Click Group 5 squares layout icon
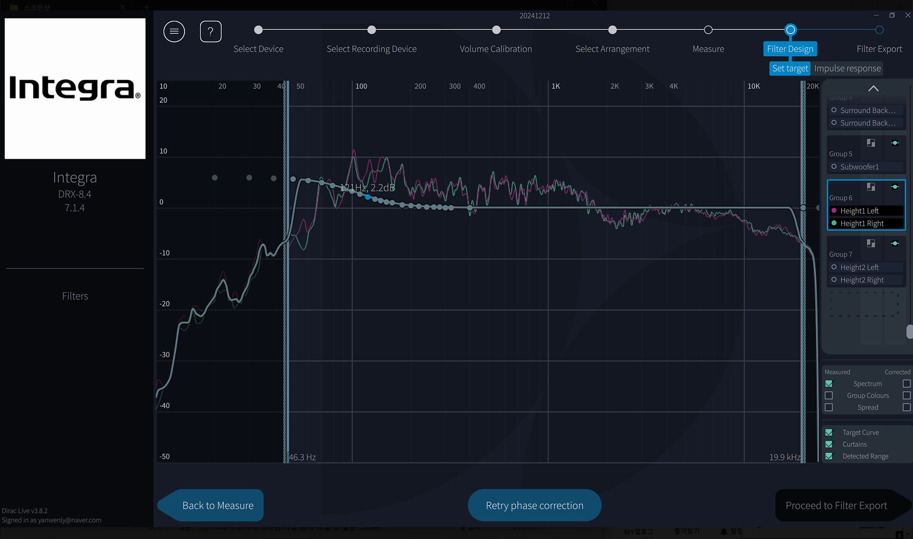Viewport: 913px width, 539px height. [871, 143]
